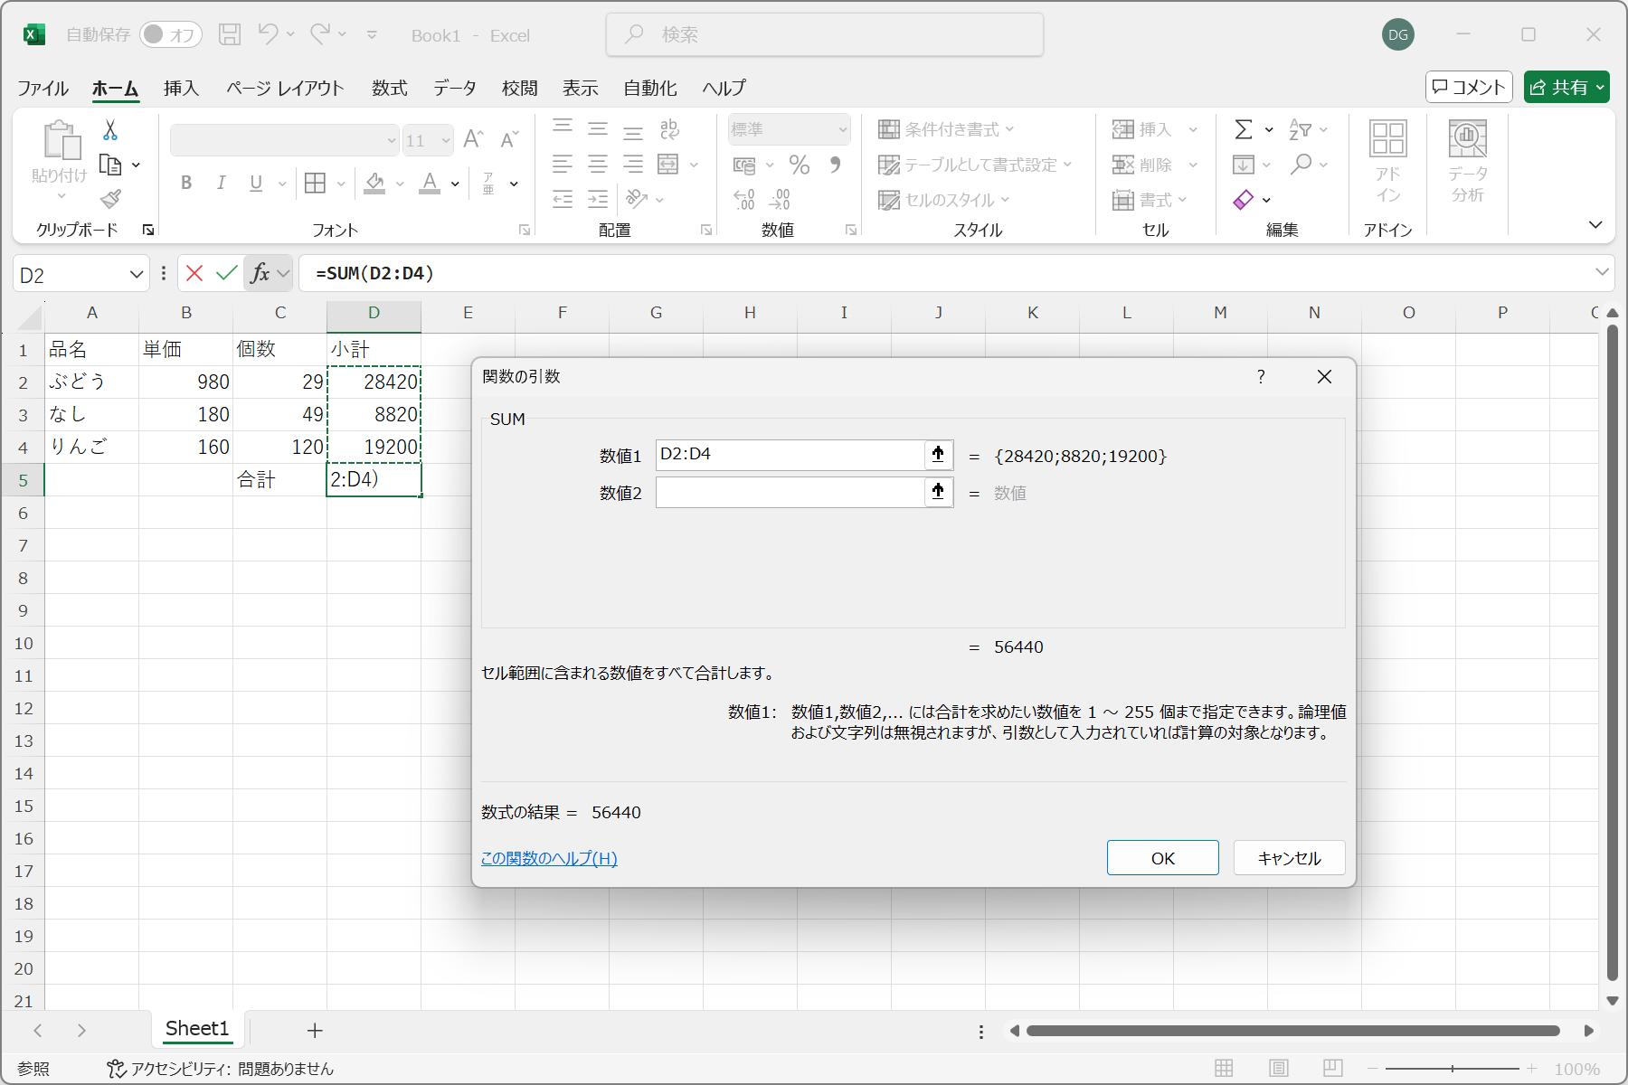Switch to Page Layout (ページ レイアウト) tab
This screenshot has width=1628, height=1085.
(285, 88)
